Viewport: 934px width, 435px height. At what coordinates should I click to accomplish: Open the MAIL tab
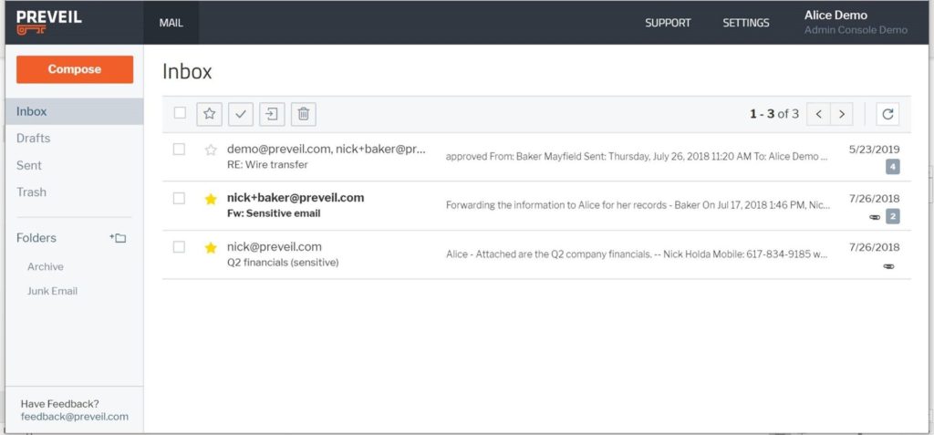coord(171,23)
